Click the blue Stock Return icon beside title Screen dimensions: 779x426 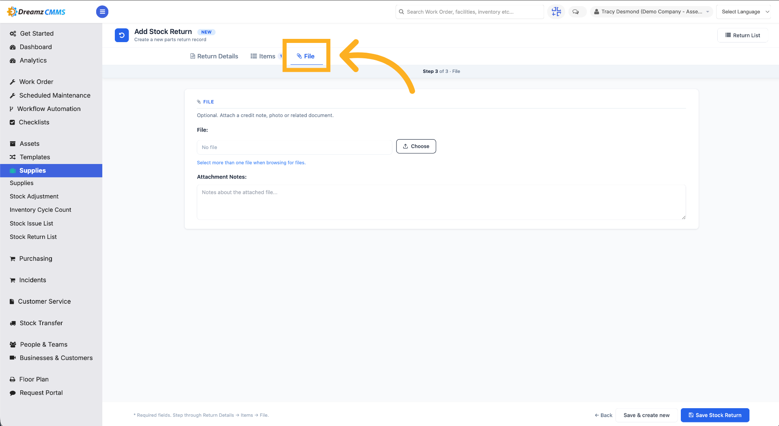[122, 35]
